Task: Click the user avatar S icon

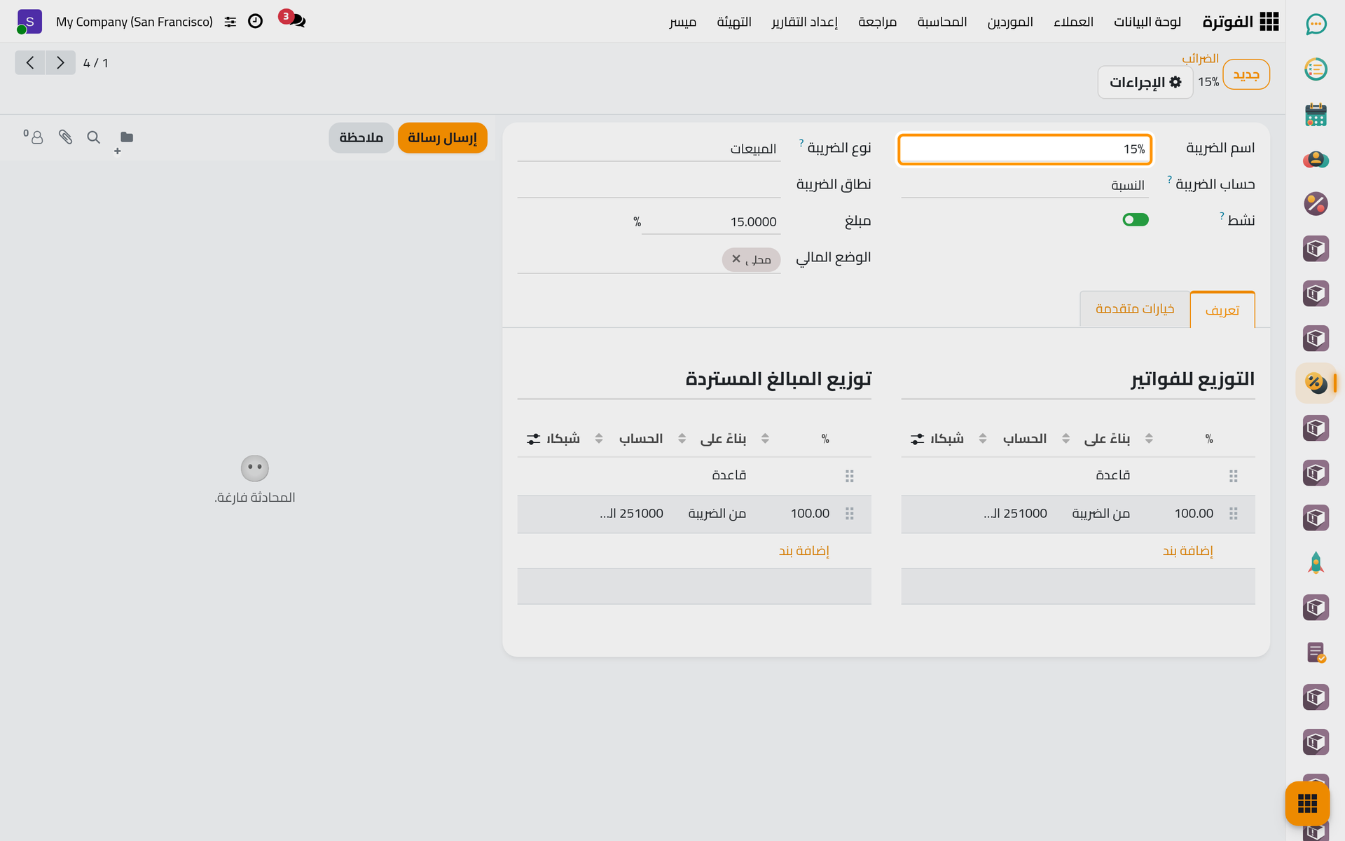Action: [29, 22]
